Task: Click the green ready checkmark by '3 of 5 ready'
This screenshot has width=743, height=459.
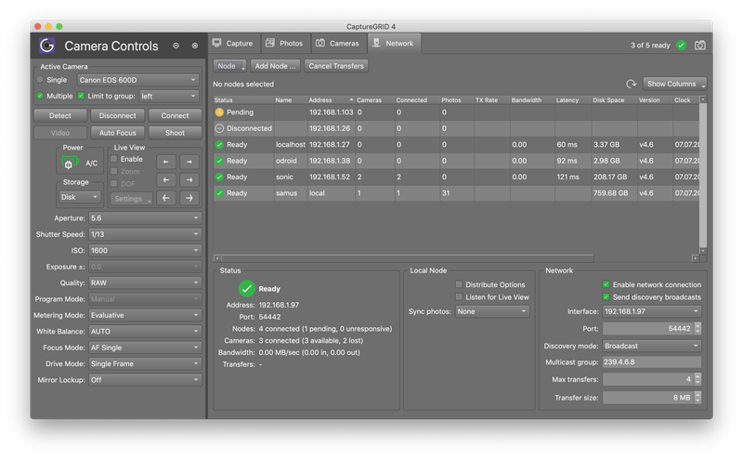Action: tap(682, 45)
